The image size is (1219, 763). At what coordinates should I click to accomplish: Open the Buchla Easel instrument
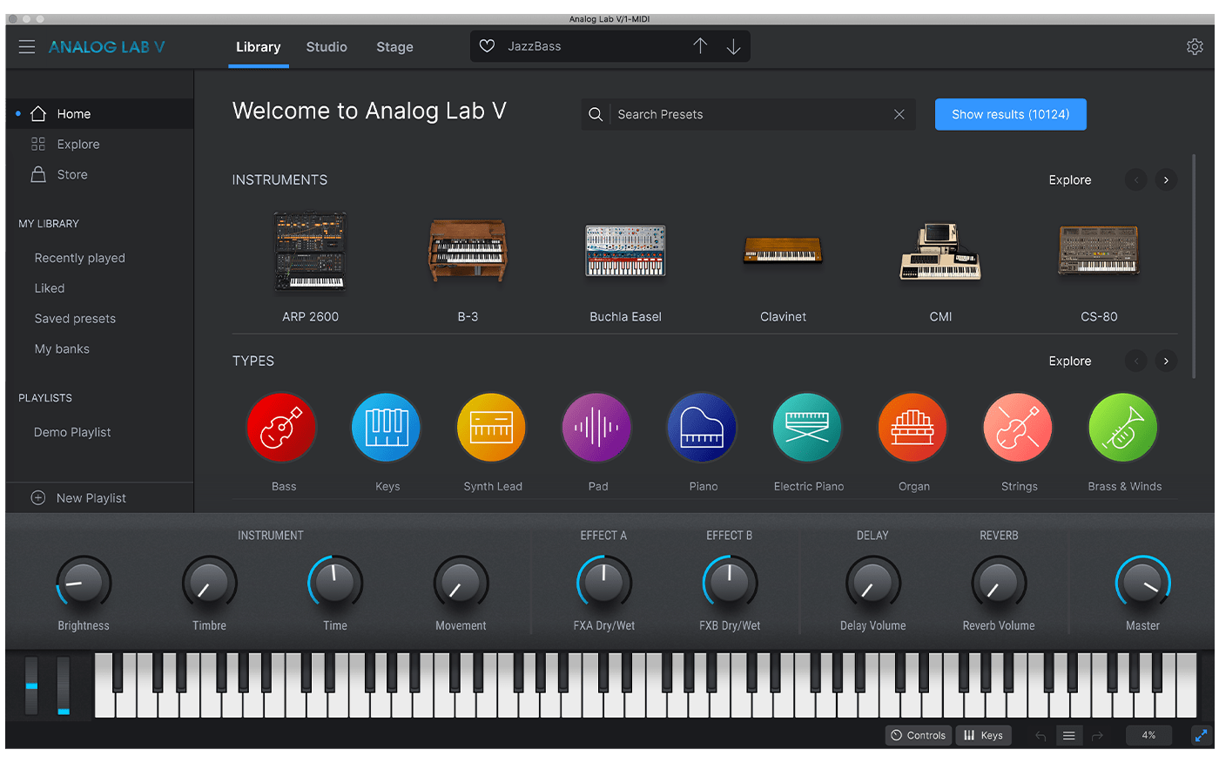[625, 252]
